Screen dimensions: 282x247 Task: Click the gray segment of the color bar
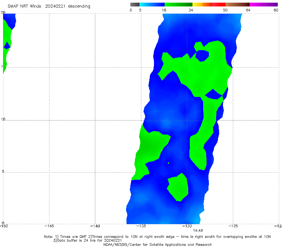click(x=135, y=5)
